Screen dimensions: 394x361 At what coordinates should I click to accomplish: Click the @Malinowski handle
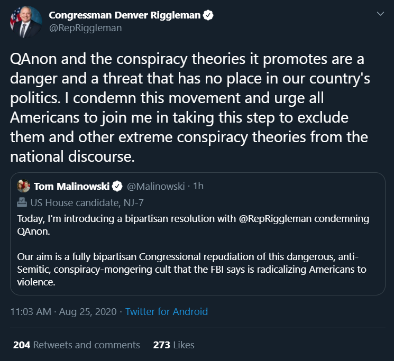pos(157,186)
